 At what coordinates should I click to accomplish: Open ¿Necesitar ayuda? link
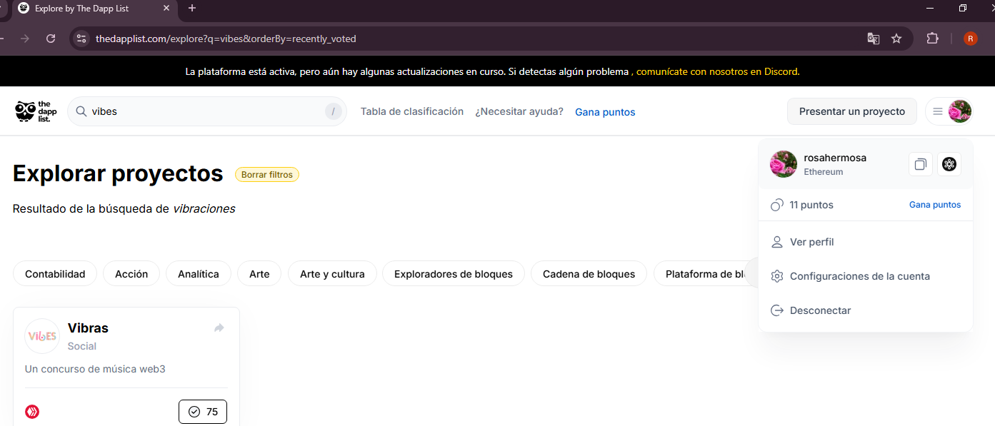[x=519, y=111]
